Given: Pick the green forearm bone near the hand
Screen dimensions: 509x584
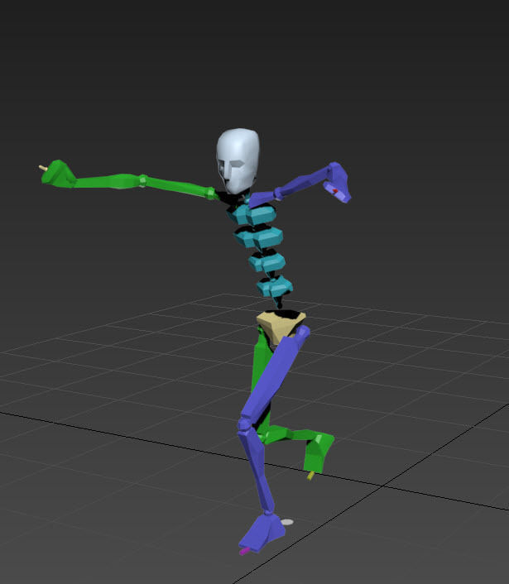Looking at the screenshot, I should click(108, 181).
